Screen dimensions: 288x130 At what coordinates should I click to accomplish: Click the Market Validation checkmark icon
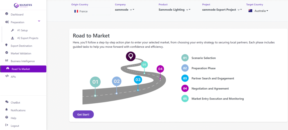[x=7, y=53]
